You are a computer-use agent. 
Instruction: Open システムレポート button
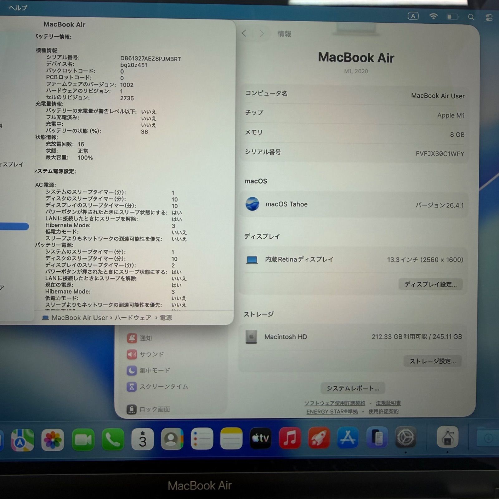(x=353, y=388)
